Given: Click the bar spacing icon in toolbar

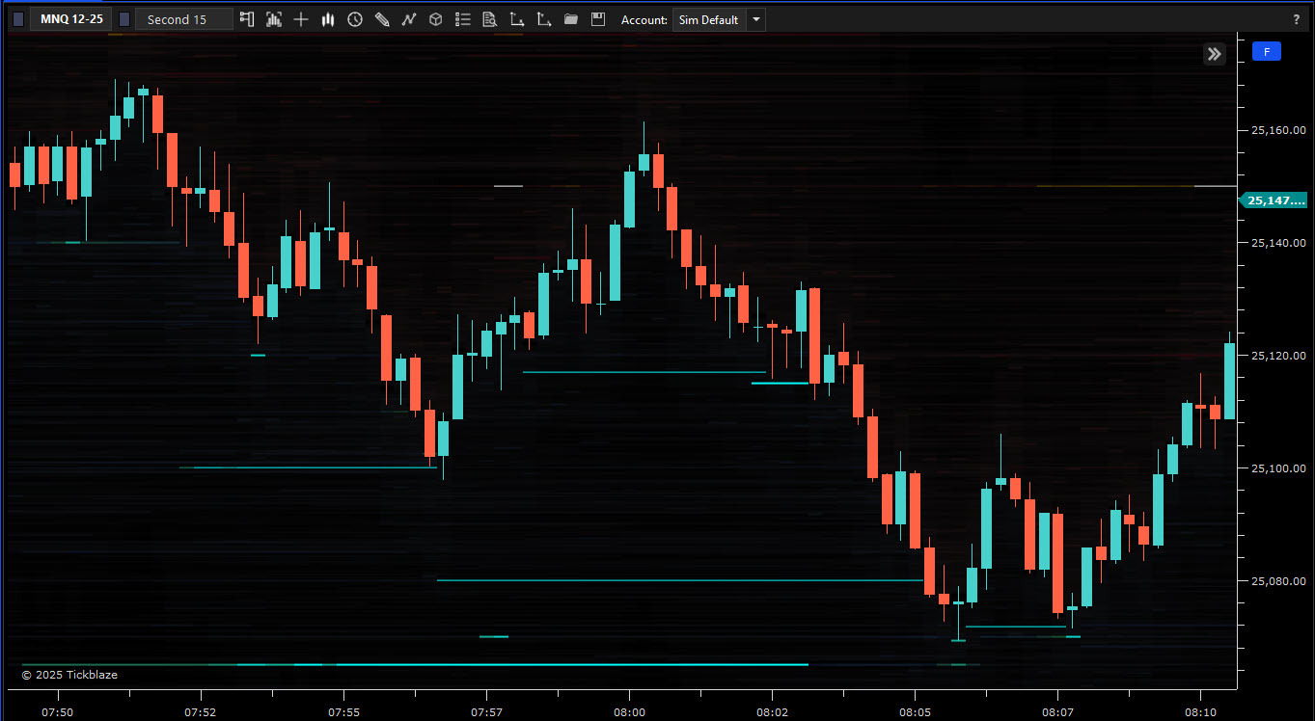Looking at the screenshot, I should point(274,19).
